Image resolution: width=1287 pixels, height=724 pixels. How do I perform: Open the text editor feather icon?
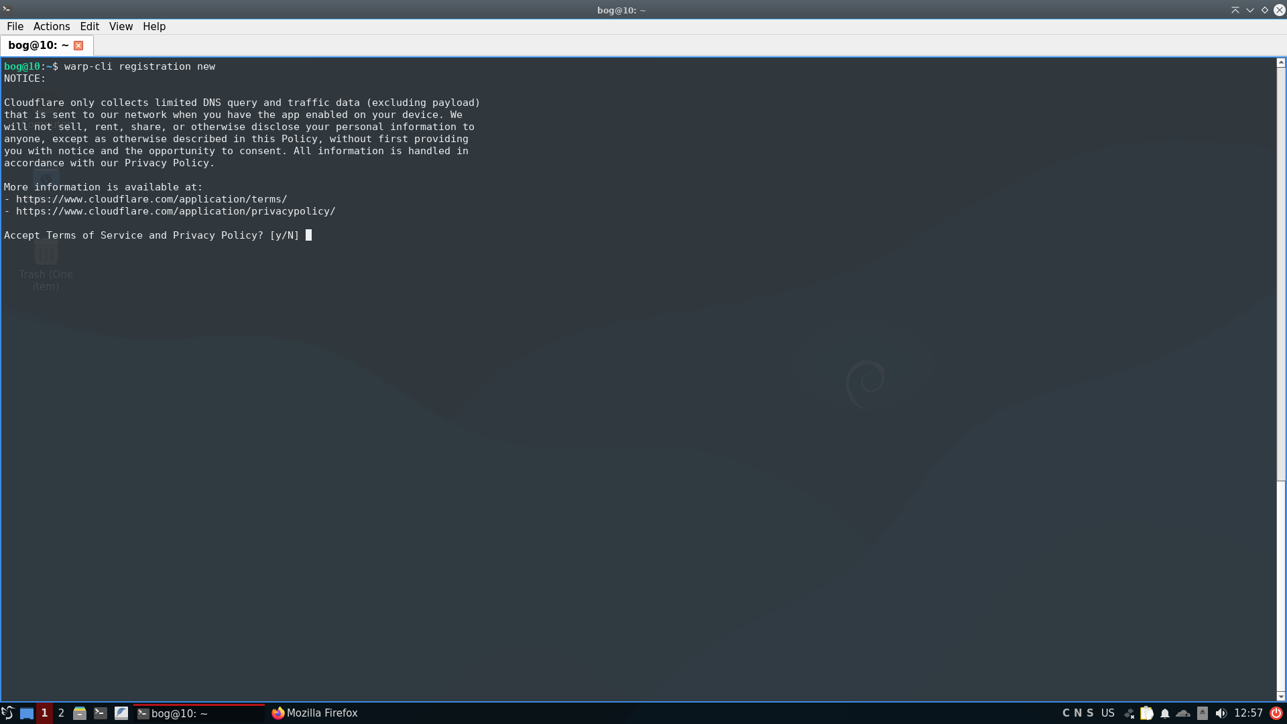121,713
